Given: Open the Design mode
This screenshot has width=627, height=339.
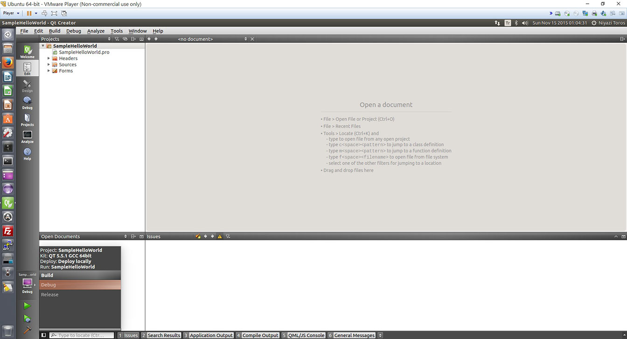Looking at the screenshot, I should (x=27, y=86).
